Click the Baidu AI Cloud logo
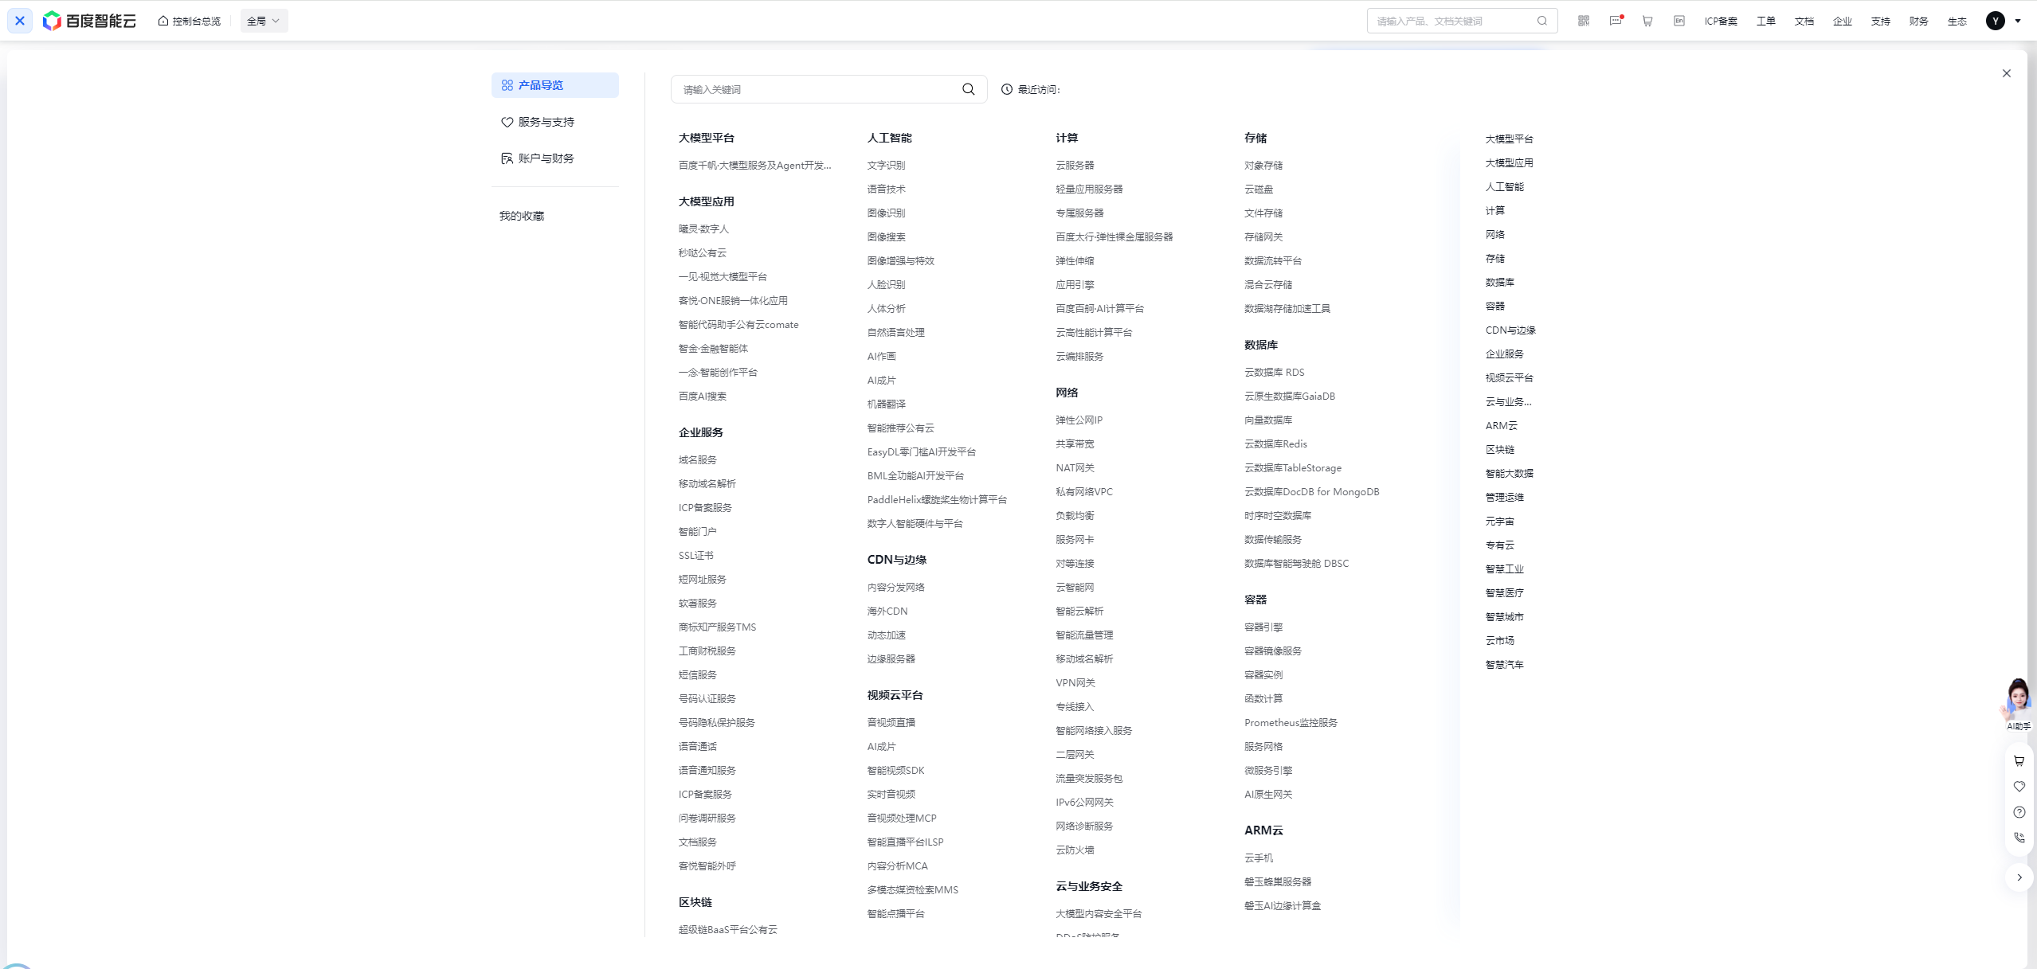Screen dimensions: 2037x969 coord(89,21)
